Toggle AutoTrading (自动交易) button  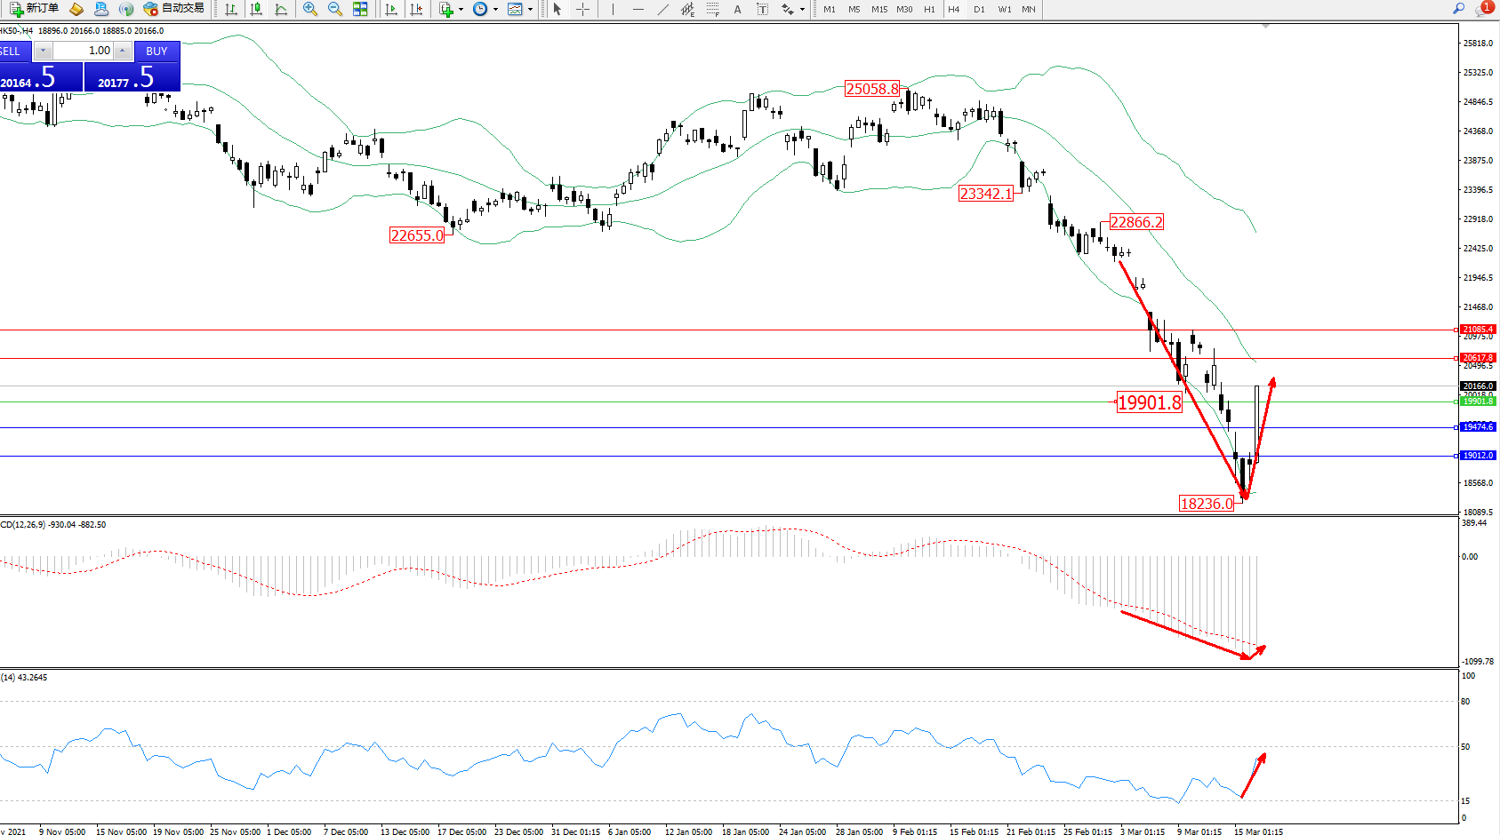point(174,9)
